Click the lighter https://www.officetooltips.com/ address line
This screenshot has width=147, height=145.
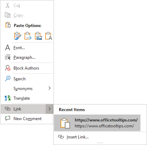[x=104, y=126]
